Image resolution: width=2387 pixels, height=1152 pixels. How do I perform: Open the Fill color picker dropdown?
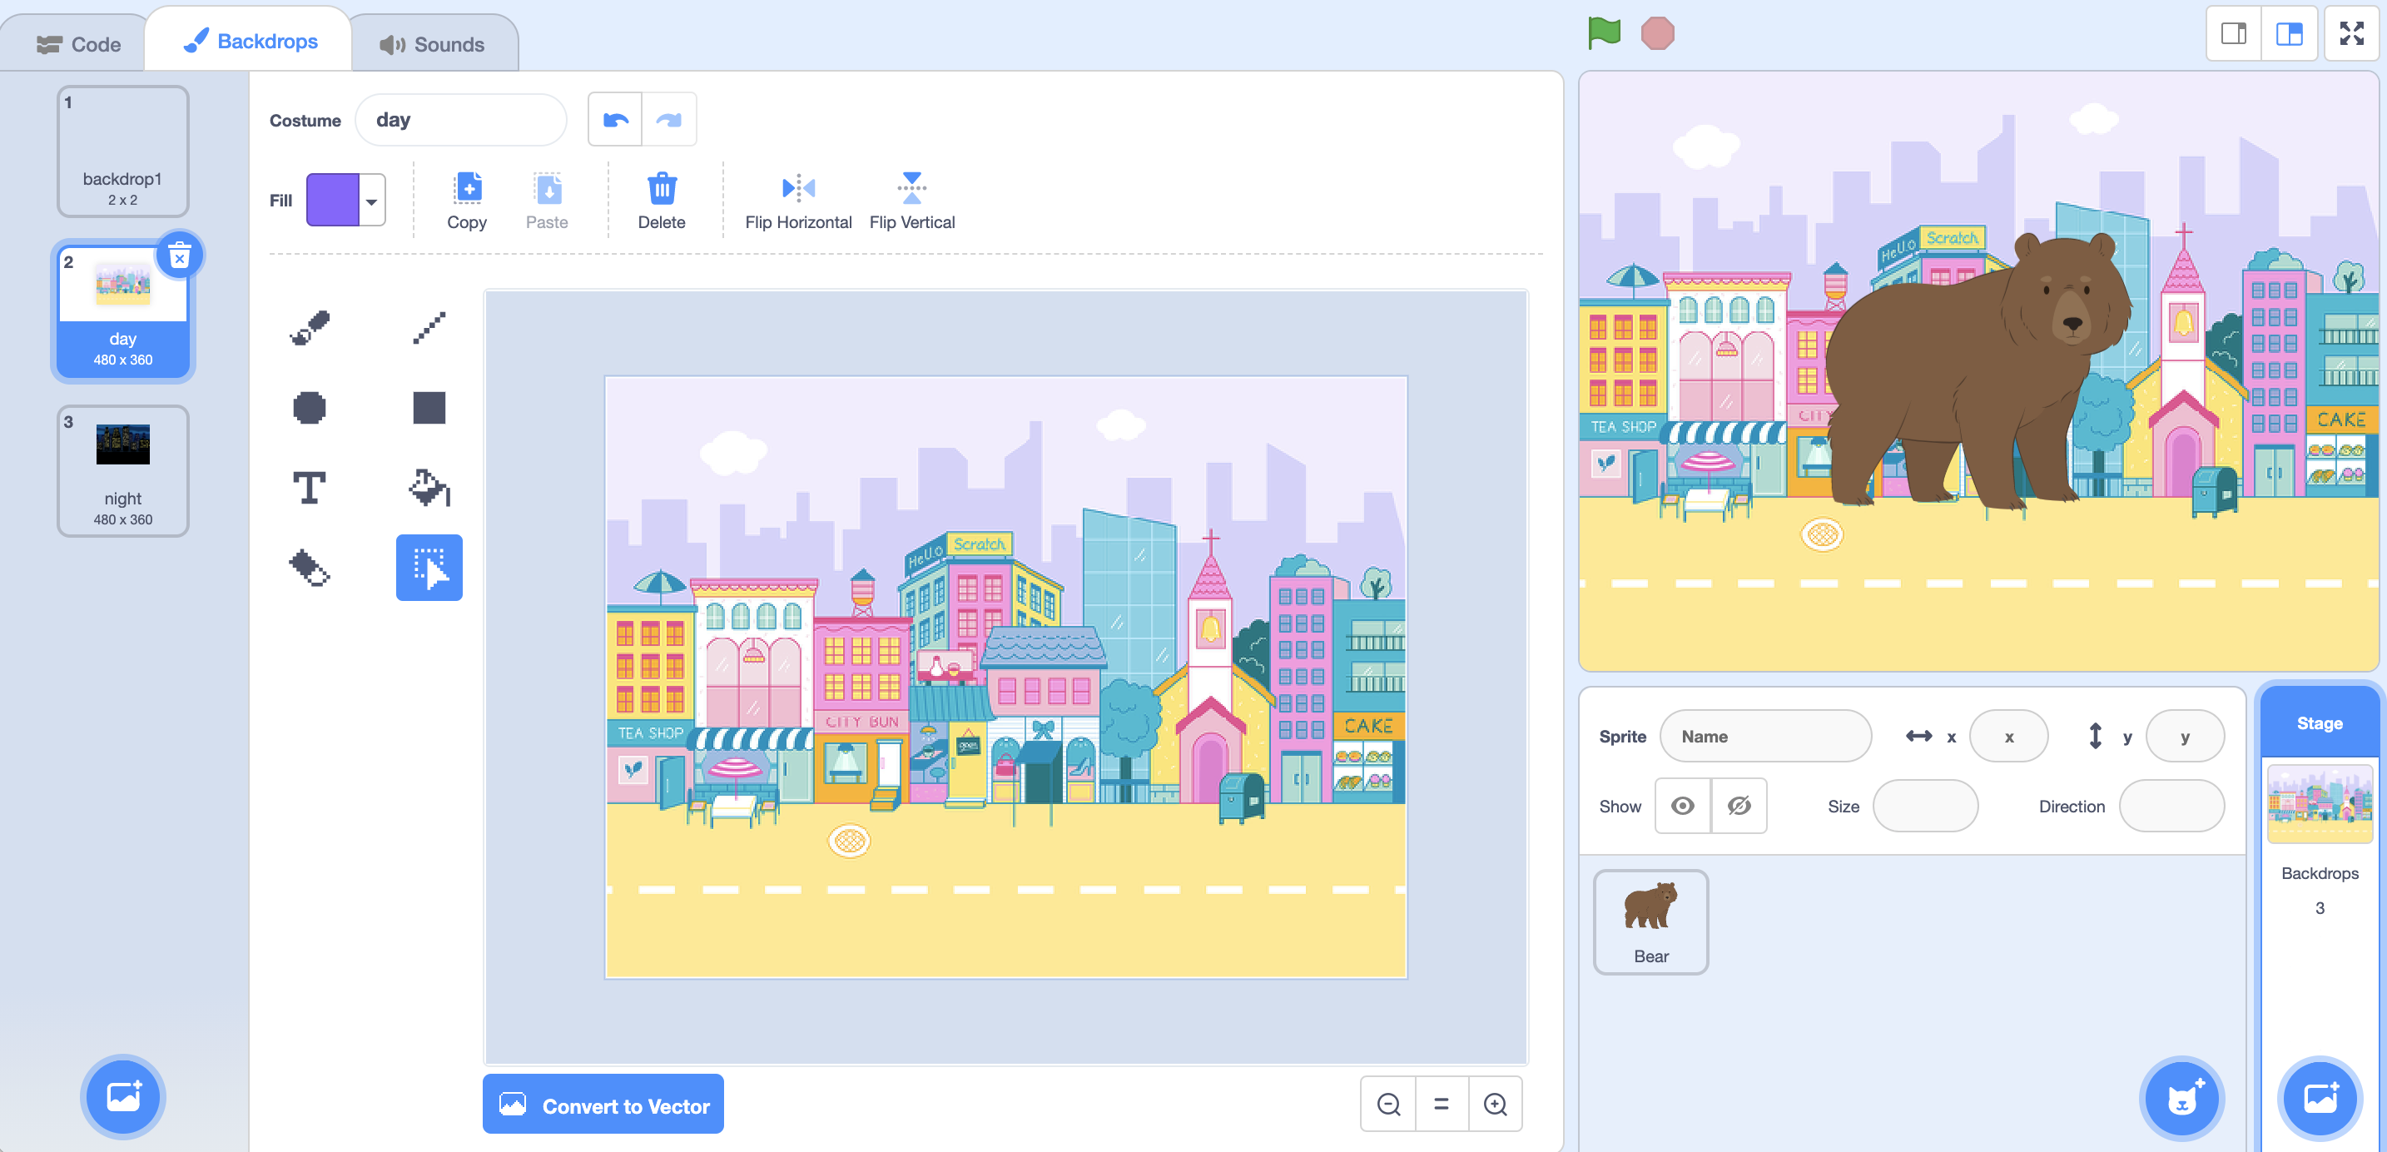tap(370, 200)
